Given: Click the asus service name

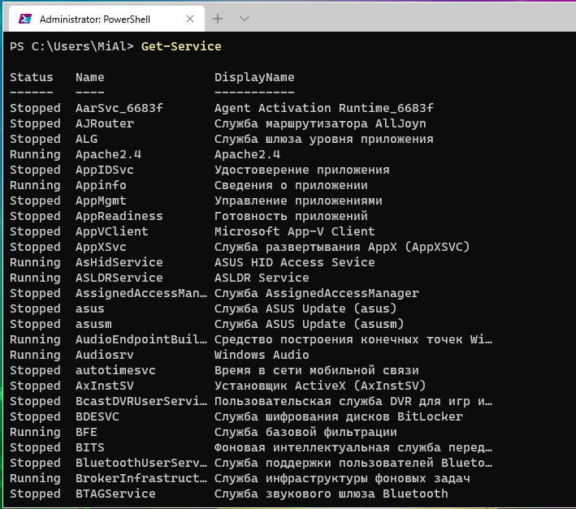Looking at the screenshot, I should [x=90, y=308].
